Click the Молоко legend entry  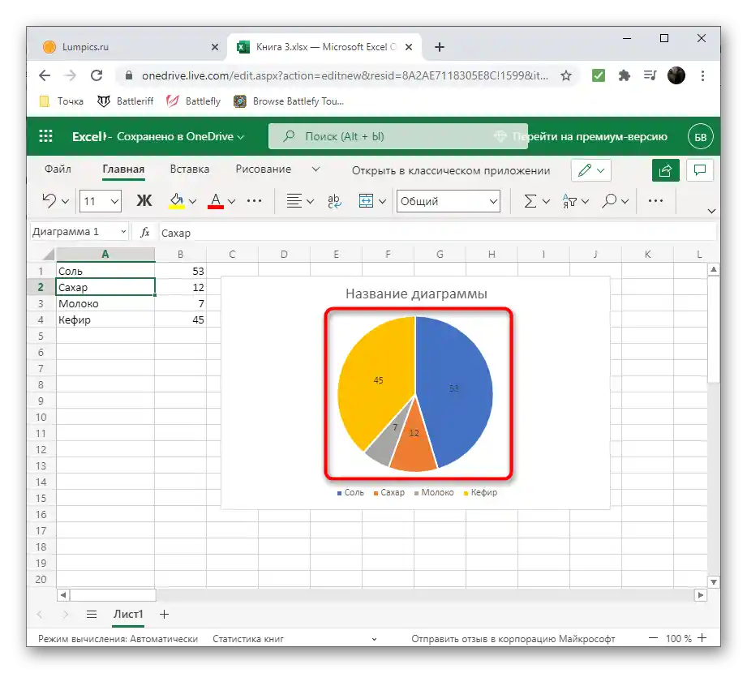(x=434, y=492)
